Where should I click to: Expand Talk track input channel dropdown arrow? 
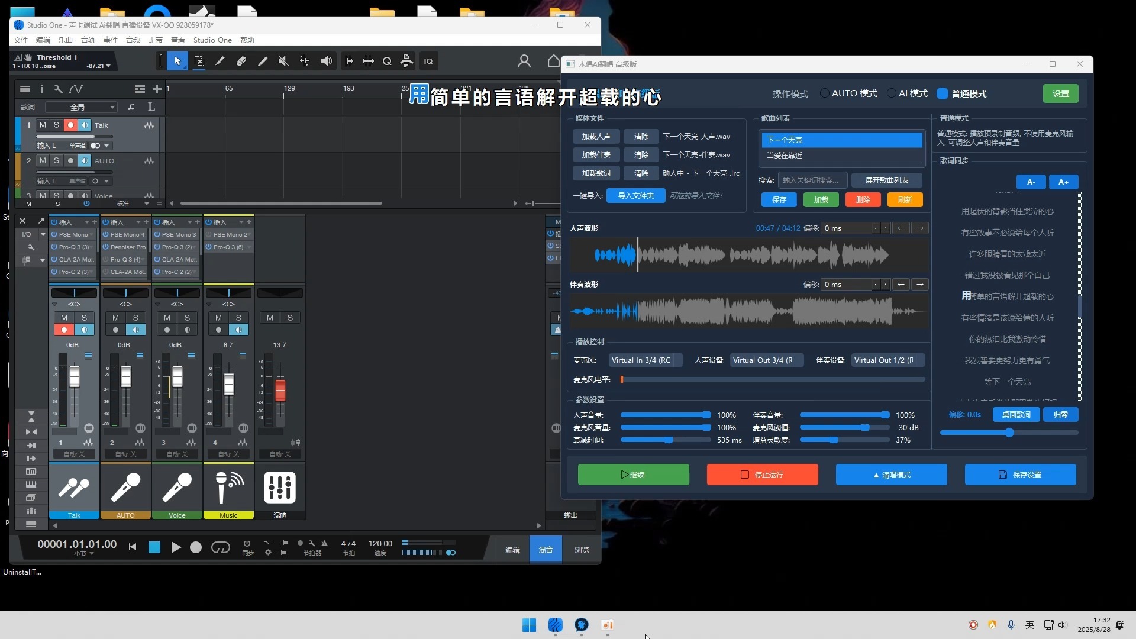tap(106, 146)
